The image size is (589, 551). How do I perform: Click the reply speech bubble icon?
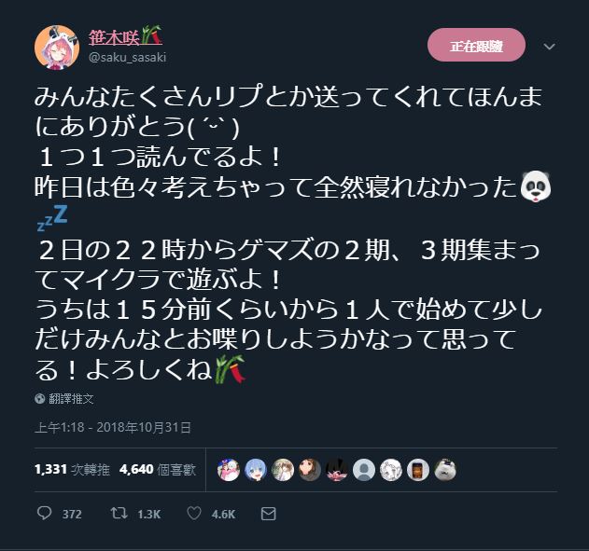pyautogui.click(x=44, y=513)
